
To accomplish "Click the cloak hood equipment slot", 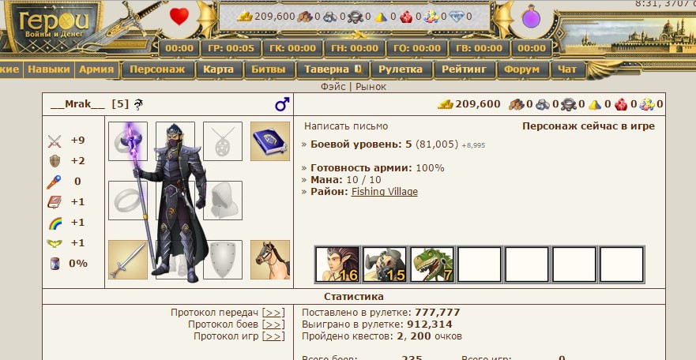I will [223, 201].
